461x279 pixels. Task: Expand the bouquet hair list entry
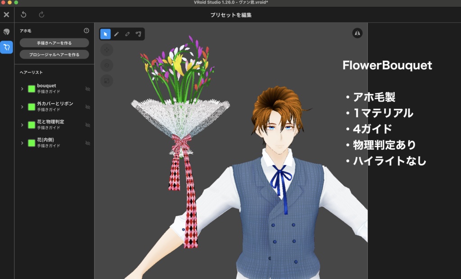point(22,89)
